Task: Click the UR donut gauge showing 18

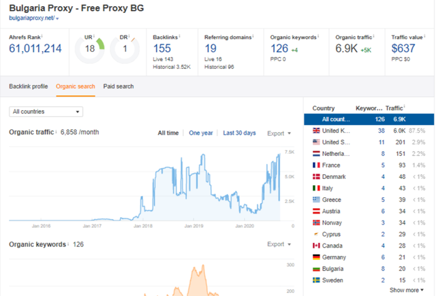Action: click(90, 49)
